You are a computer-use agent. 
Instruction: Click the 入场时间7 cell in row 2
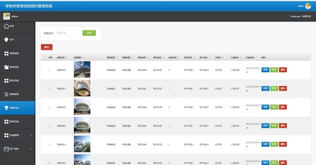click(235, 89)
